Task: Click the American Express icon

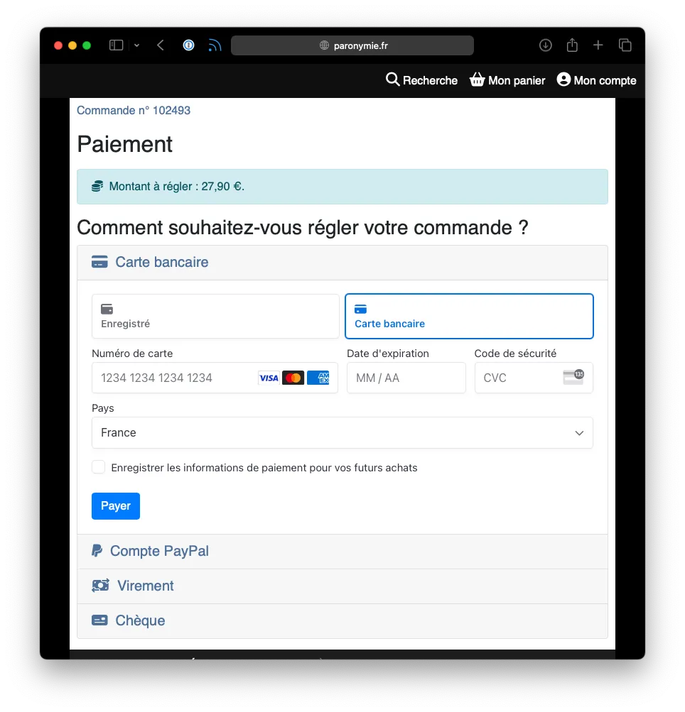Action: click(318, 378)
